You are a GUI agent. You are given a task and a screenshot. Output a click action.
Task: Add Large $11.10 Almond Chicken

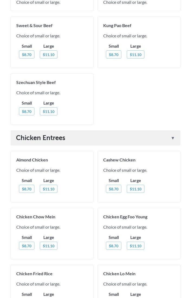coord(48,189)
